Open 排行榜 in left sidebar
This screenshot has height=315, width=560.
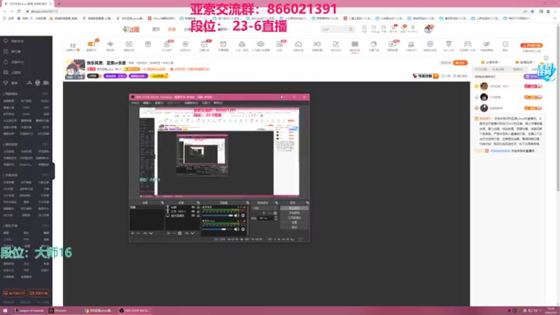pyautogui.click(x=16, y=51)
